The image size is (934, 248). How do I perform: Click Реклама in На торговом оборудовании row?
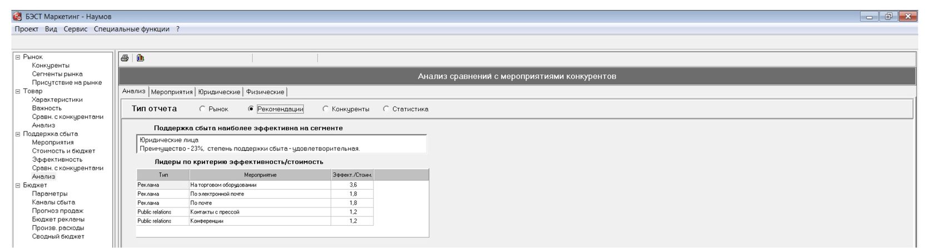click(x=163, y=185)
